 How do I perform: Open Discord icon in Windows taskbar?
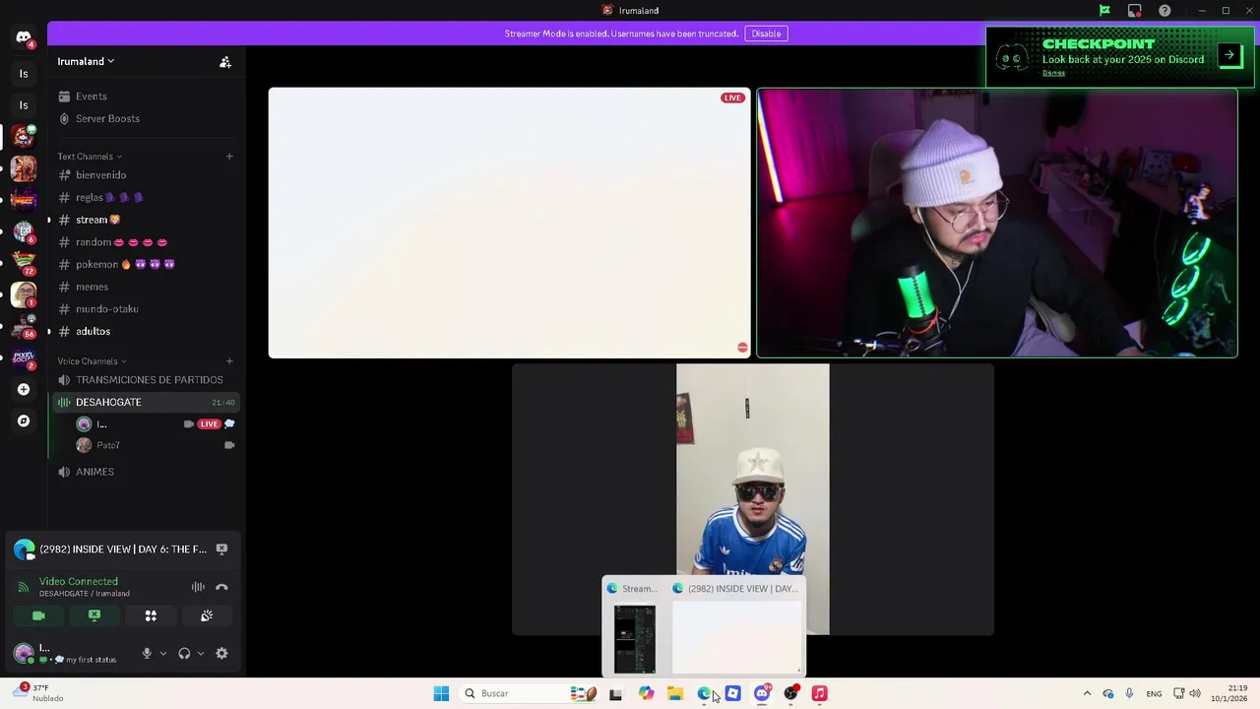coord(762,693)
